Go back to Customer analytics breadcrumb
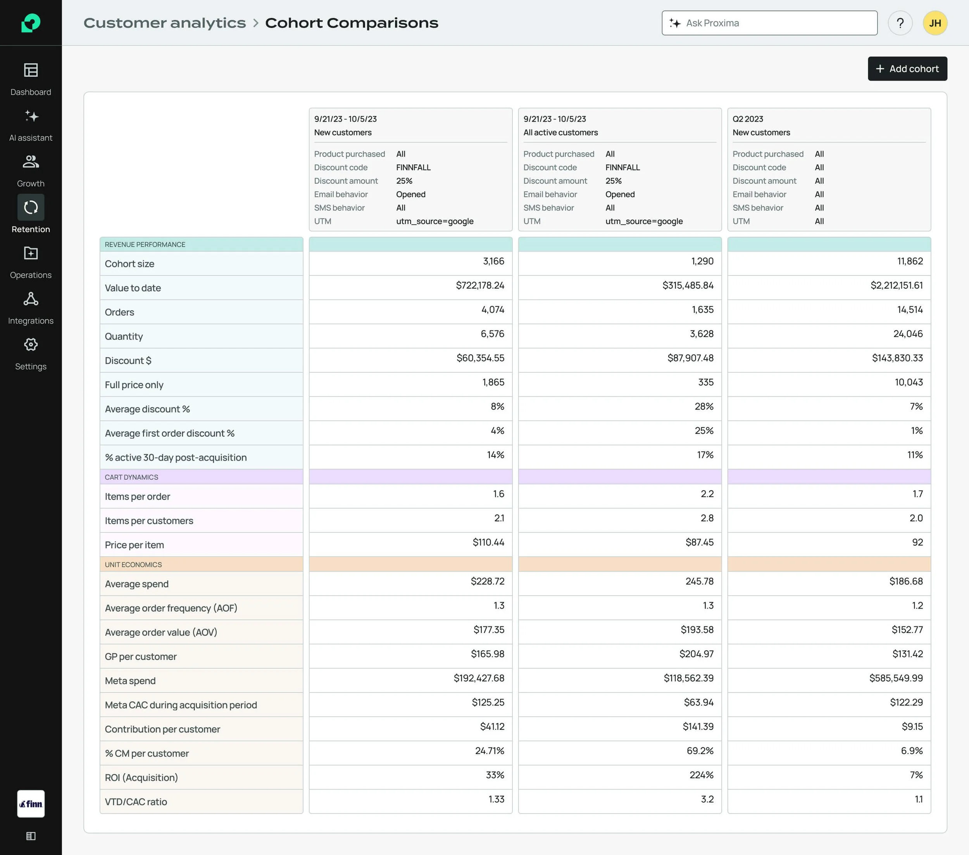 (x=164, y=23)
